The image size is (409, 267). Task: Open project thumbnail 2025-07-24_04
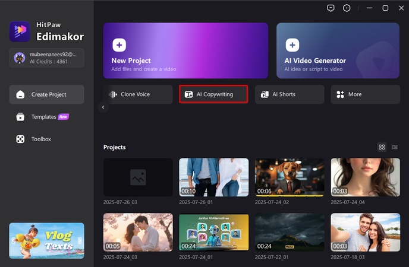coord(365,177)
